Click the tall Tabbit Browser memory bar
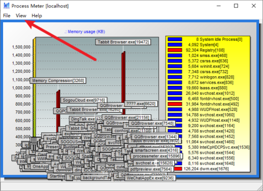This screenshot has height=191, width=263. click(124, 84)
